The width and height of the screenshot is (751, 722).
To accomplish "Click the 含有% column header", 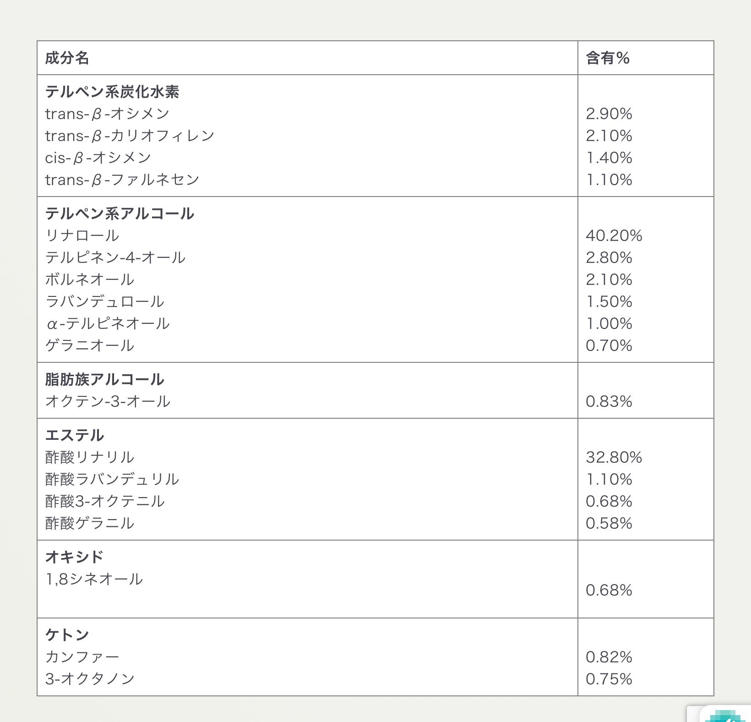I will tap(608, 58).
